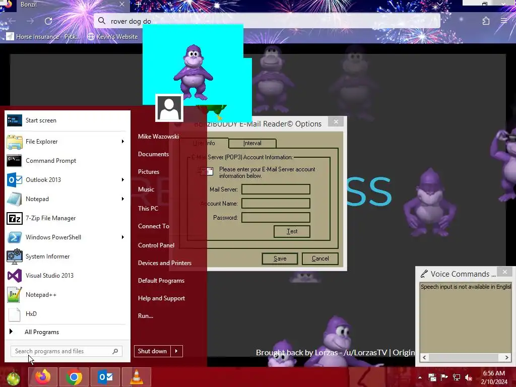Screen dimensions: 516x387
Task: Focus the Password field
Action: (276, 218)
